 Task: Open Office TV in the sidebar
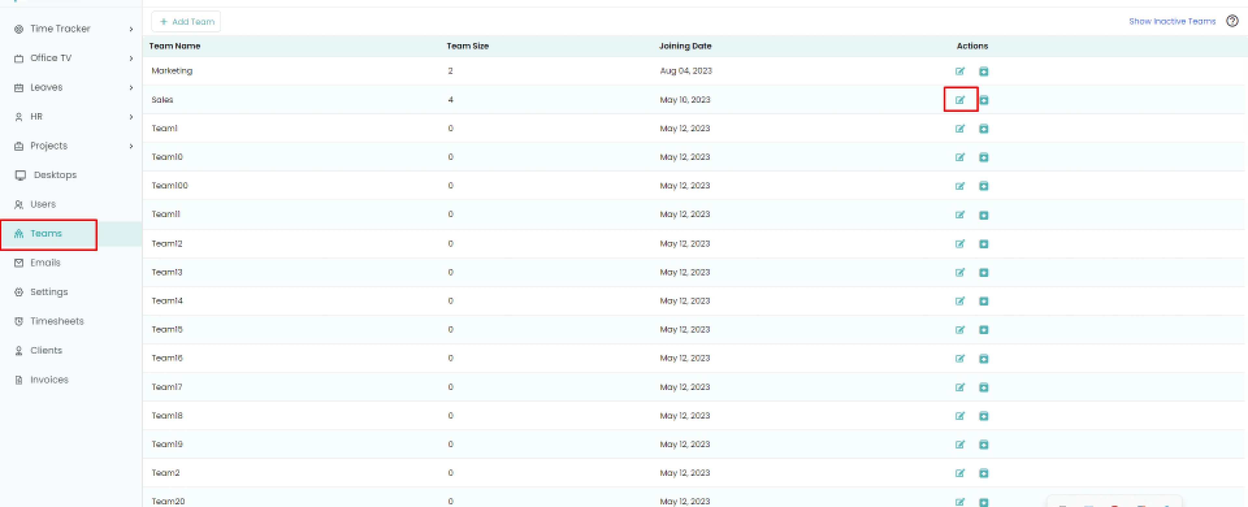[x=51, y=58]
